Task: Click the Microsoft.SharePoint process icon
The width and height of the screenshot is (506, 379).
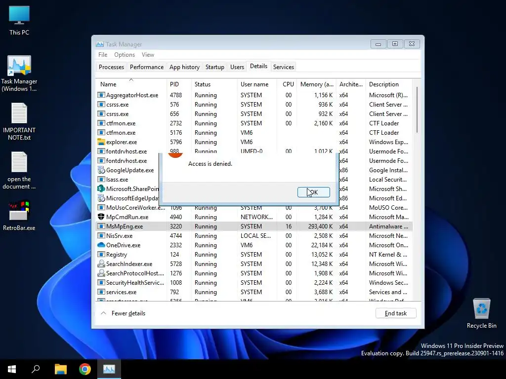Action: [101, 189]
